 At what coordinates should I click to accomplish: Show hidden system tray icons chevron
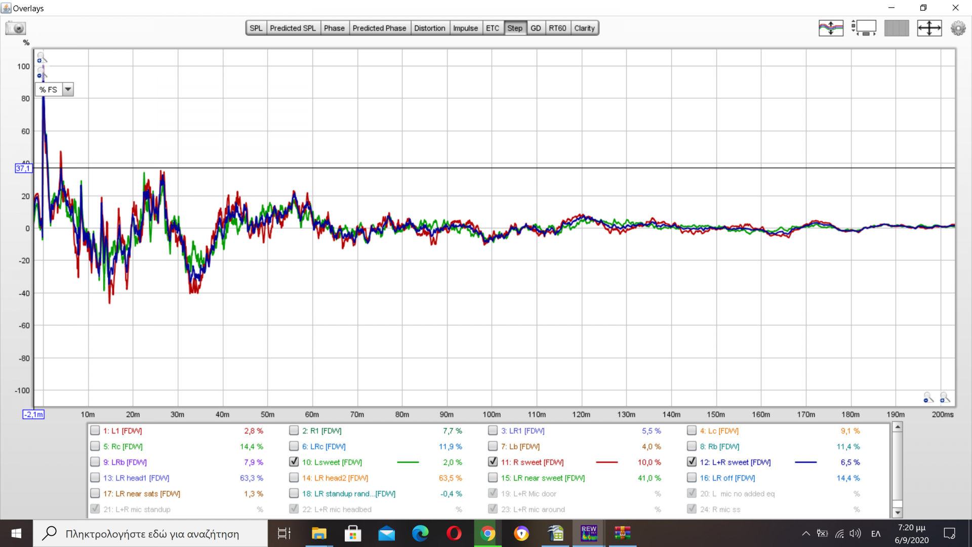click(x=805, y=533)
